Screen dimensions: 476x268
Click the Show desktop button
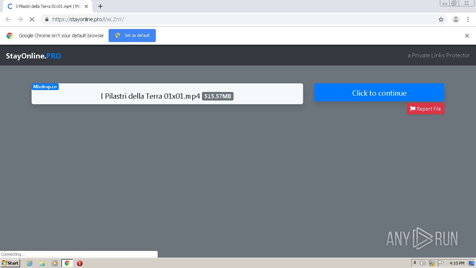click(x=472, y=263)
